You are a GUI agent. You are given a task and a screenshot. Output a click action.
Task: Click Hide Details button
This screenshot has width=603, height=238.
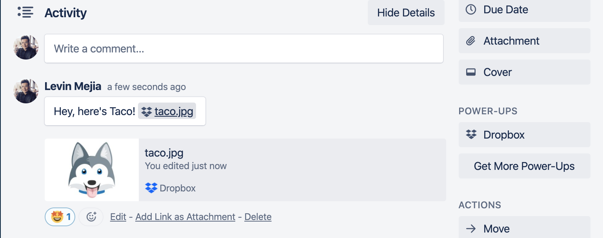[406, 13]
